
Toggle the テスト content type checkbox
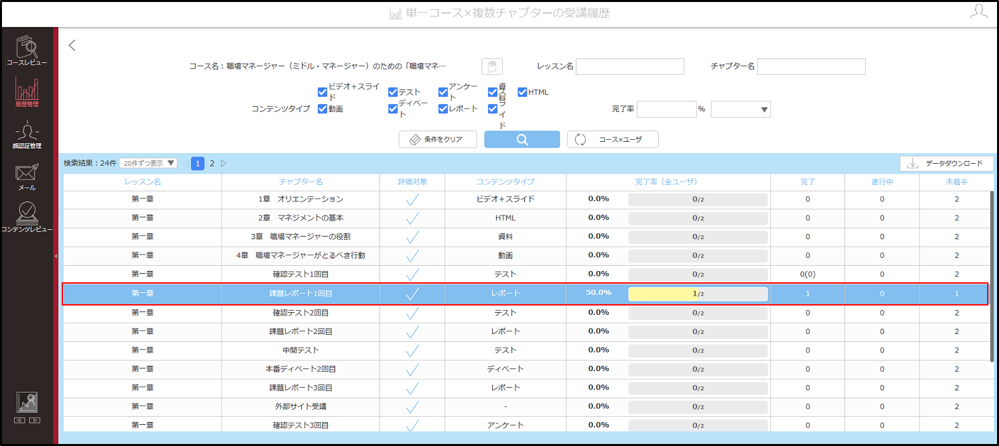pyautogui.click(x=393, y=92)
